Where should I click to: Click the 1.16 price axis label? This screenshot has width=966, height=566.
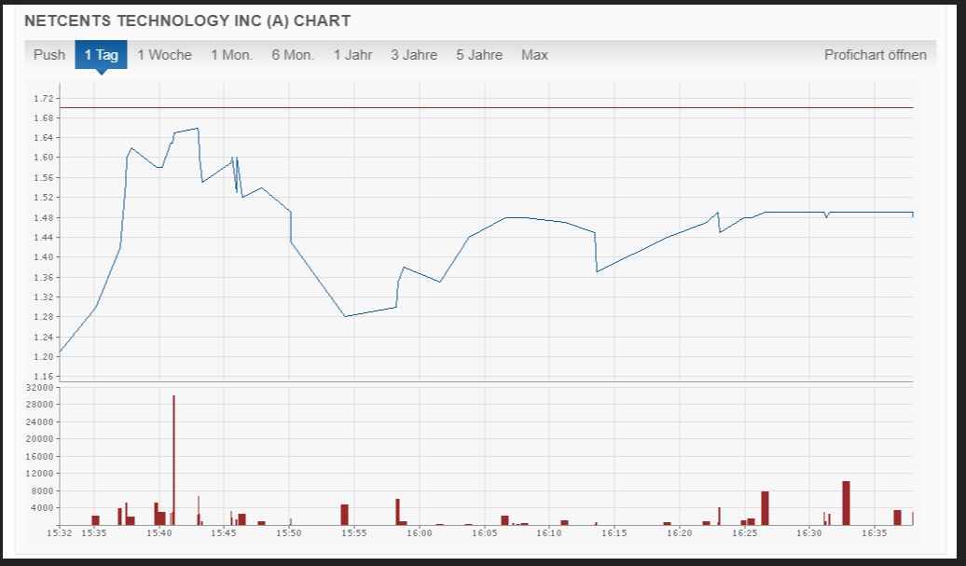(44, 377)
